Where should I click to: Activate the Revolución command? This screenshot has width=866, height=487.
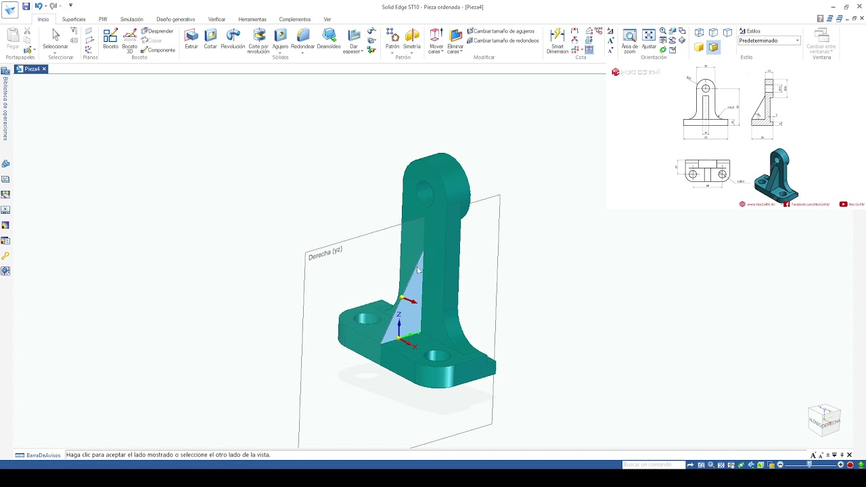pos(233,39)
